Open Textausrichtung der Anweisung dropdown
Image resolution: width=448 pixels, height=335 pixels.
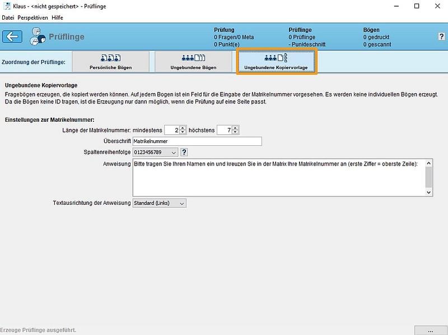[159, 203]
